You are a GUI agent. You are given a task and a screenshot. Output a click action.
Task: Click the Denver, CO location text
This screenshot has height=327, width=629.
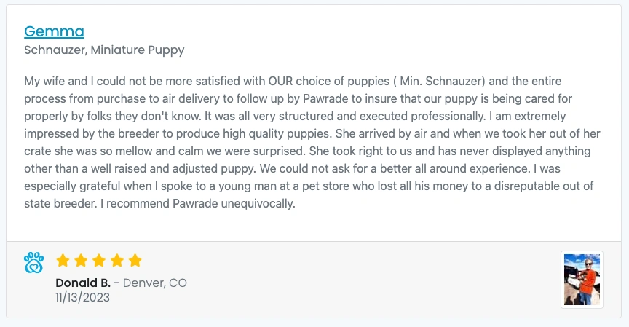point(154,283)
